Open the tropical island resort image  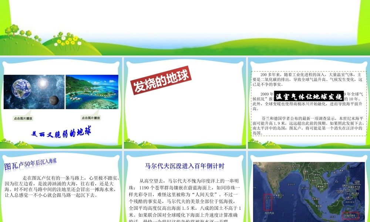pos(92,92)
